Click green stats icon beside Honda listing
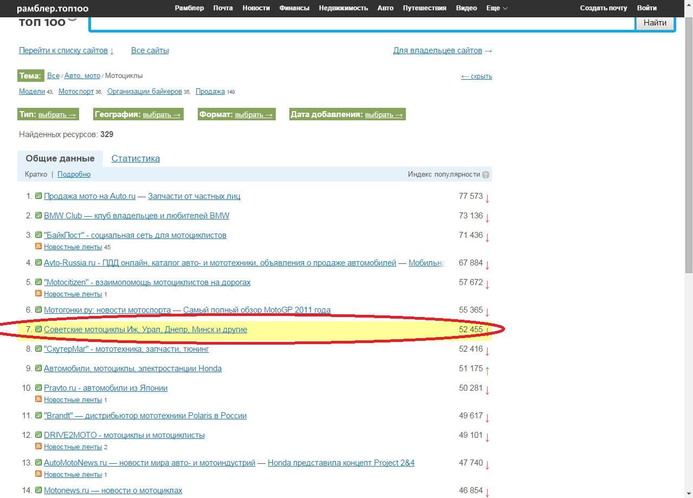This screenshot has height=498, width=693. pyautogui.click(x=38, y=368)
